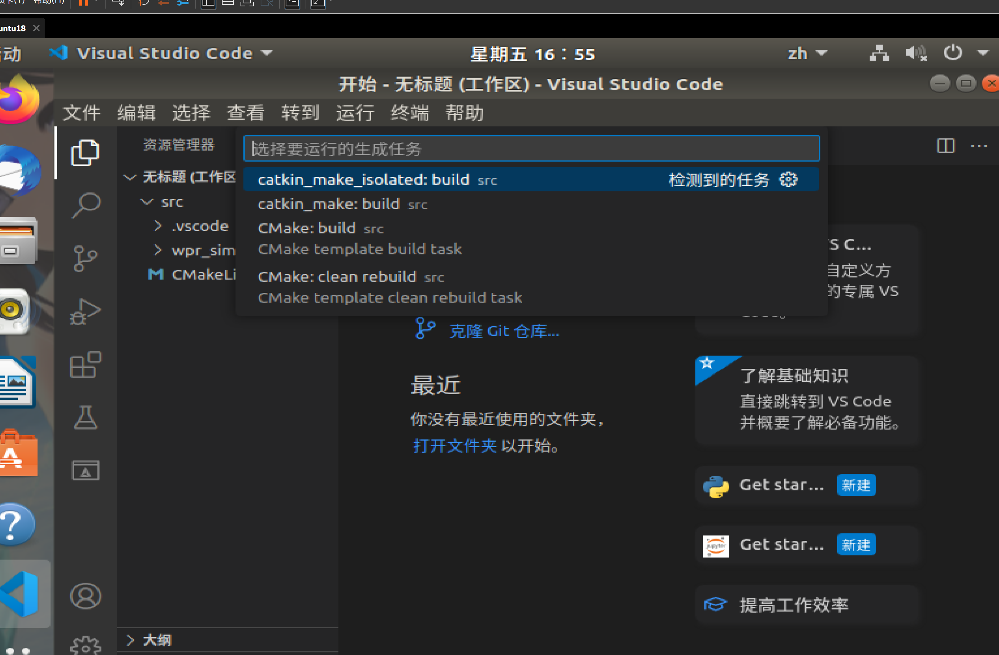Open the network icon in top bar

pos(879,53)
